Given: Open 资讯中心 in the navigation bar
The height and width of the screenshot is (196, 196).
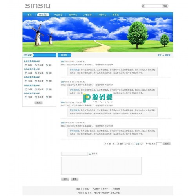Looking at the screenshot, I should (x=73, y=15).
